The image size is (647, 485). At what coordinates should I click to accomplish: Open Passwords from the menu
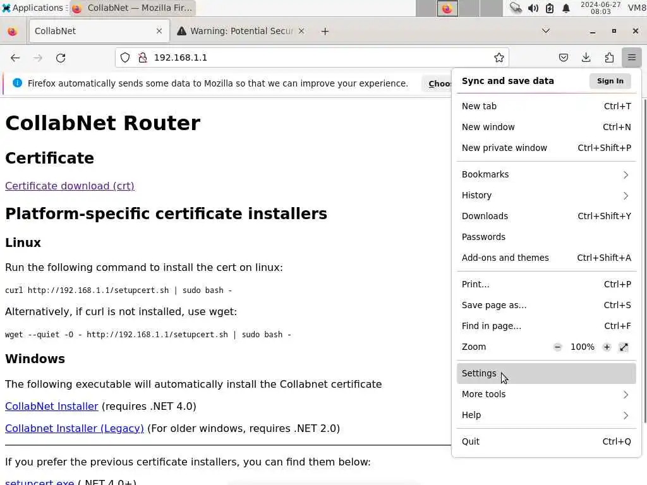pyautogui.click(x=546, y=237)
